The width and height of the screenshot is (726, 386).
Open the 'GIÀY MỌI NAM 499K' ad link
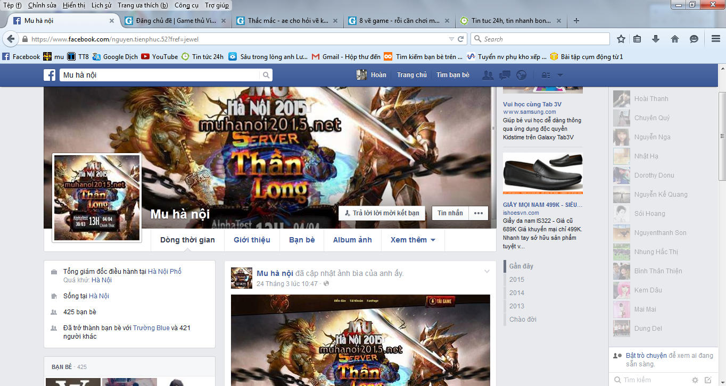coord(542,205)
